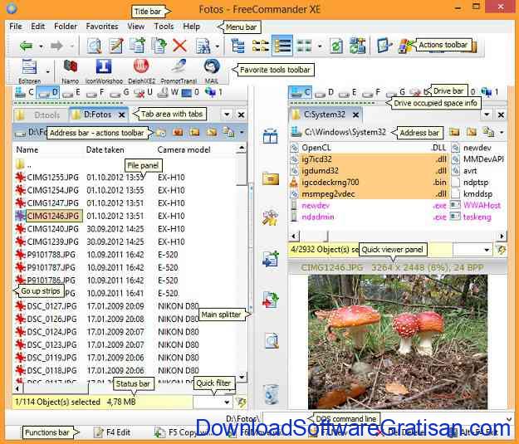Launch Namo favorite tool

(x=71, y=71)
